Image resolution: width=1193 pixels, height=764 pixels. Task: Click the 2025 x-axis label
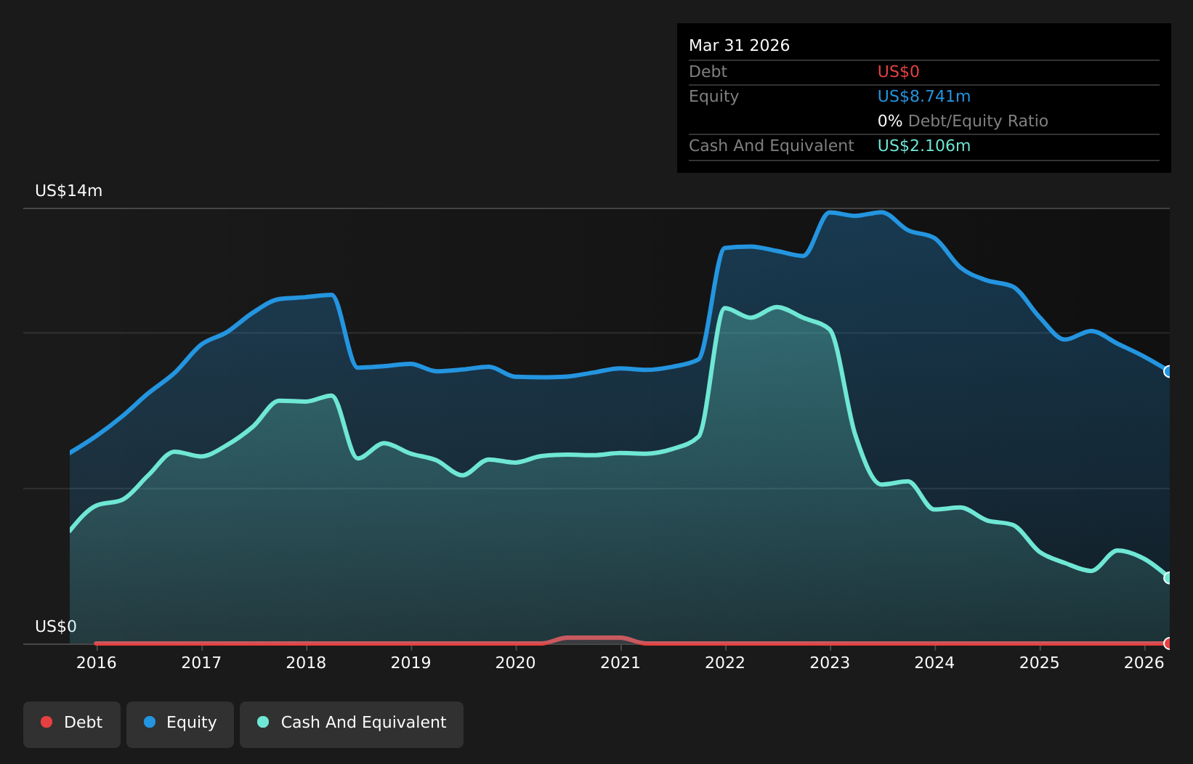coord(1040,663)
